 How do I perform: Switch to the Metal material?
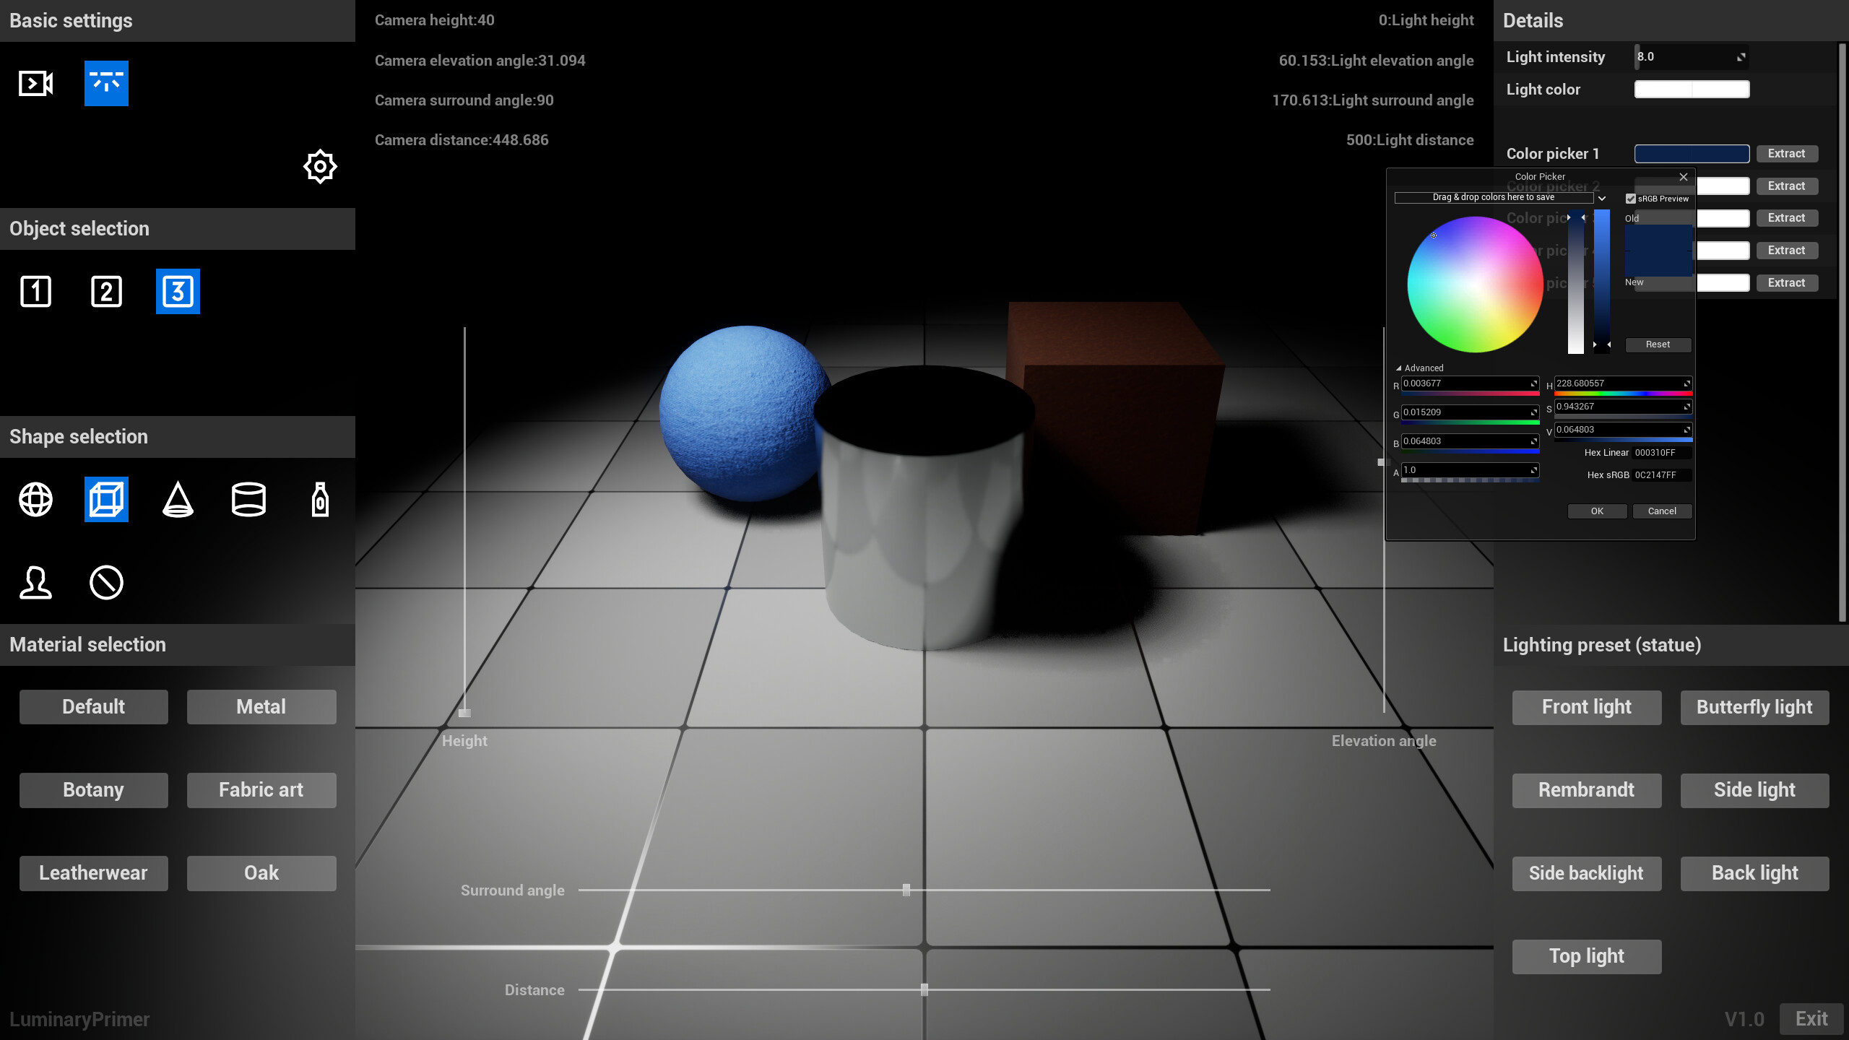pyautogui.click(x=261, y=706)
